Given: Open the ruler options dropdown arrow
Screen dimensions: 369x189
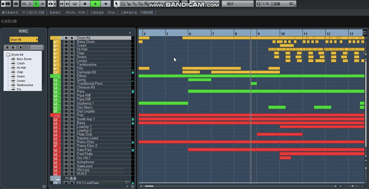Looking at the screenshot, I should (x=365, y=33).
